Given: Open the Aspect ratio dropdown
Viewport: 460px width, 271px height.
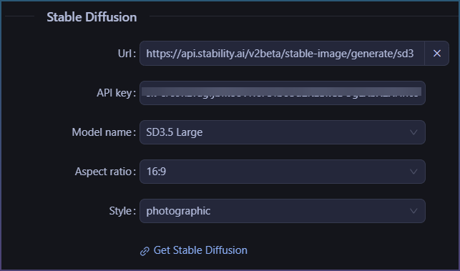Looking at the screenshot, I should (283, 172).
